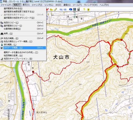
Task: Choose 標高データを重ねる(MATの作成)...(T) item
Action: click(23, 53)
